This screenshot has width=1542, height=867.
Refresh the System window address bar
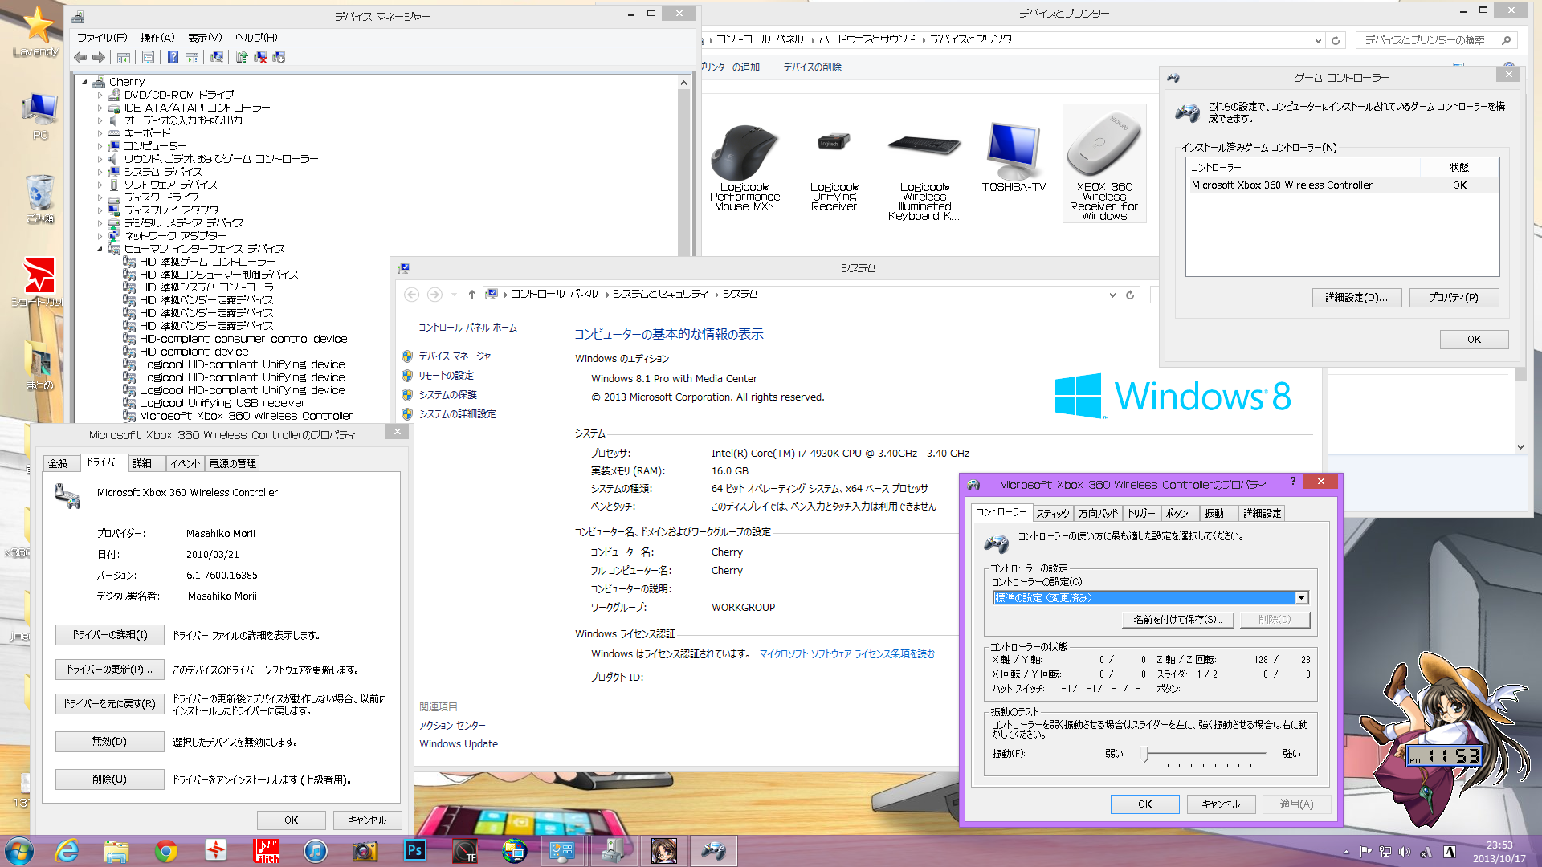pos(1130,295)
